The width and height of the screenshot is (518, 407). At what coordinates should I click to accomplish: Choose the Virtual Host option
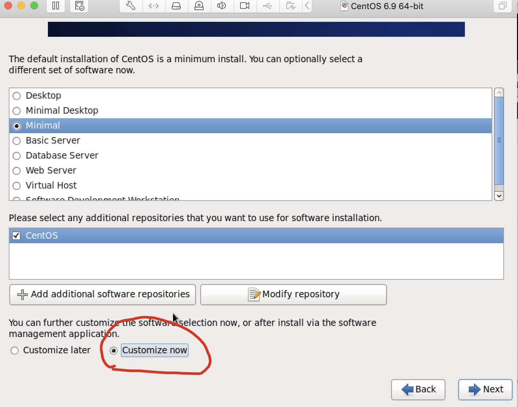pyautogui.click(x=17, y=186)
